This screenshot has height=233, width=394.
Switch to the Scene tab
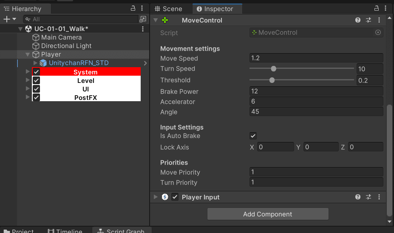click(169, 9)
